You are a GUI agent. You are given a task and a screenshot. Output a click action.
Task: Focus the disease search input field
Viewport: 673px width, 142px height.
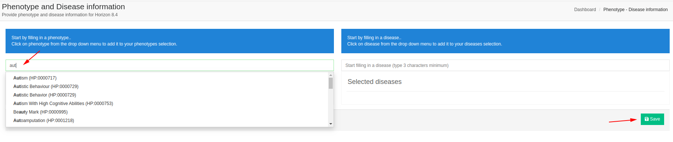point(505,65)
